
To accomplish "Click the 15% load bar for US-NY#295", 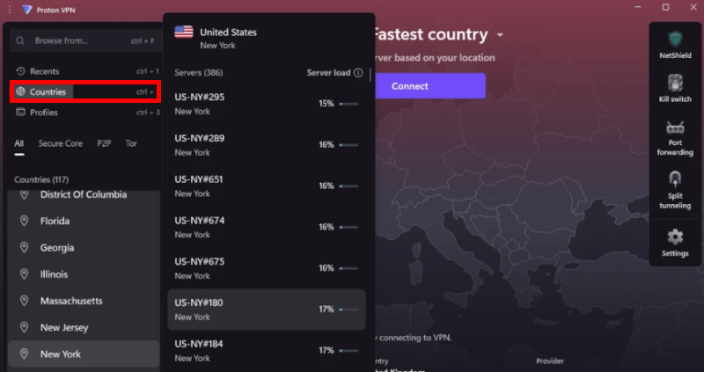I will 348,104.
